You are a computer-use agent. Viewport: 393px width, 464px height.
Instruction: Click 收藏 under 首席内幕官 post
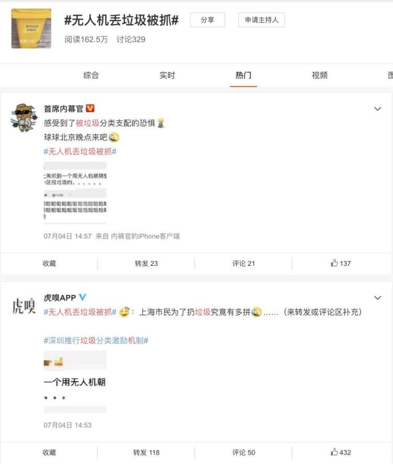pyautogui.click(x=49, y=263)
